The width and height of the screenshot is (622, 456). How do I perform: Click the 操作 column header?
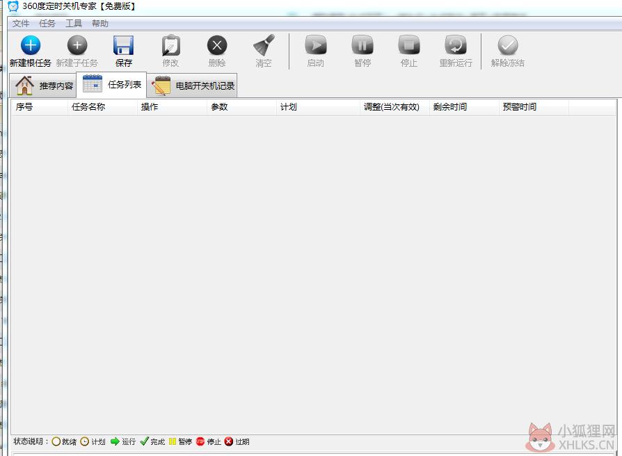pos(172,107)
